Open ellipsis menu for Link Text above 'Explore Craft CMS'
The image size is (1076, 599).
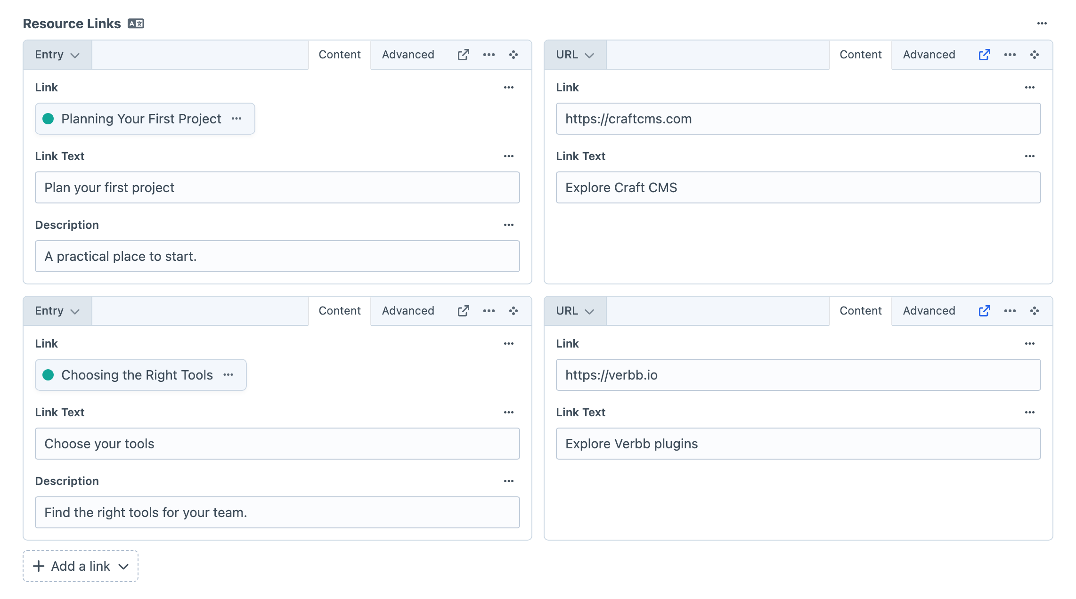[x=1030, y=156]
